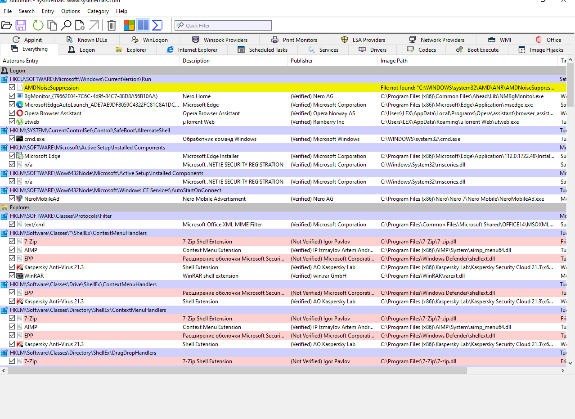Viewport: 575px width, 419px height.
Task: Toggle the VirusTotal sigma toolbar icon
Action: (157, 25)
